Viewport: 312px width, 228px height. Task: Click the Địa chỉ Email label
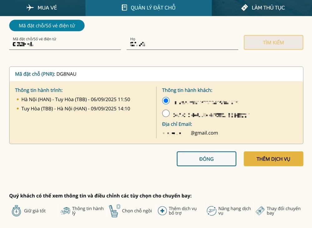pos(177,124)
